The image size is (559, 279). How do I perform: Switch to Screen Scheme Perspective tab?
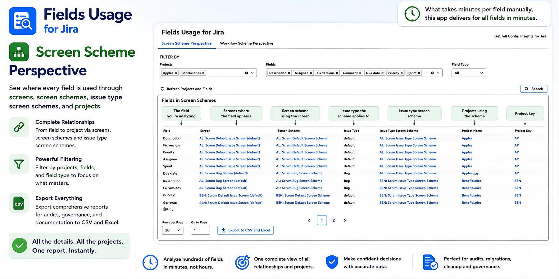[186, 43]
